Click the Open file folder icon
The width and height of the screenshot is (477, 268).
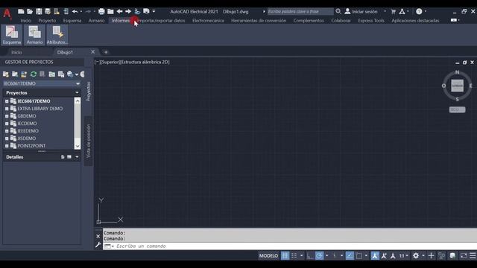tap(30, 12)
